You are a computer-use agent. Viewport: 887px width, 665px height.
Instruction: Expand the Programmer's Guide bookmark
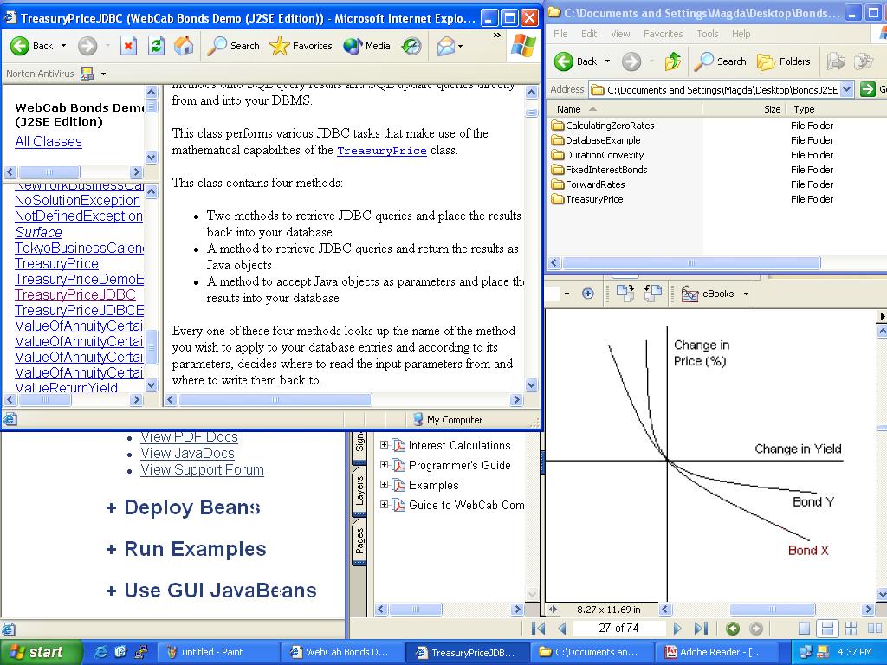(x=384, y=465)
